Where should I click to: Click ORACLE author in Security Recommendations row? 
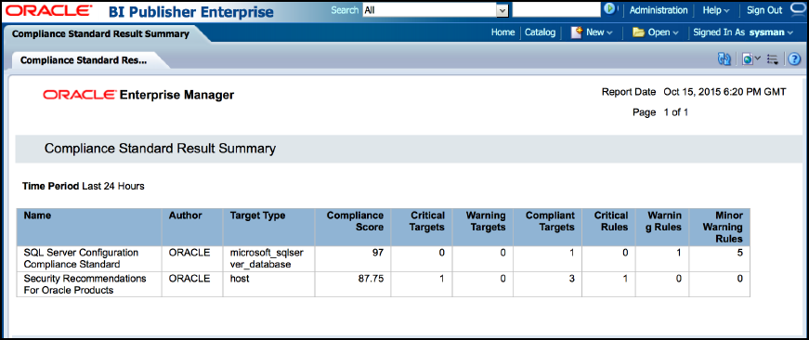(189, 279)
